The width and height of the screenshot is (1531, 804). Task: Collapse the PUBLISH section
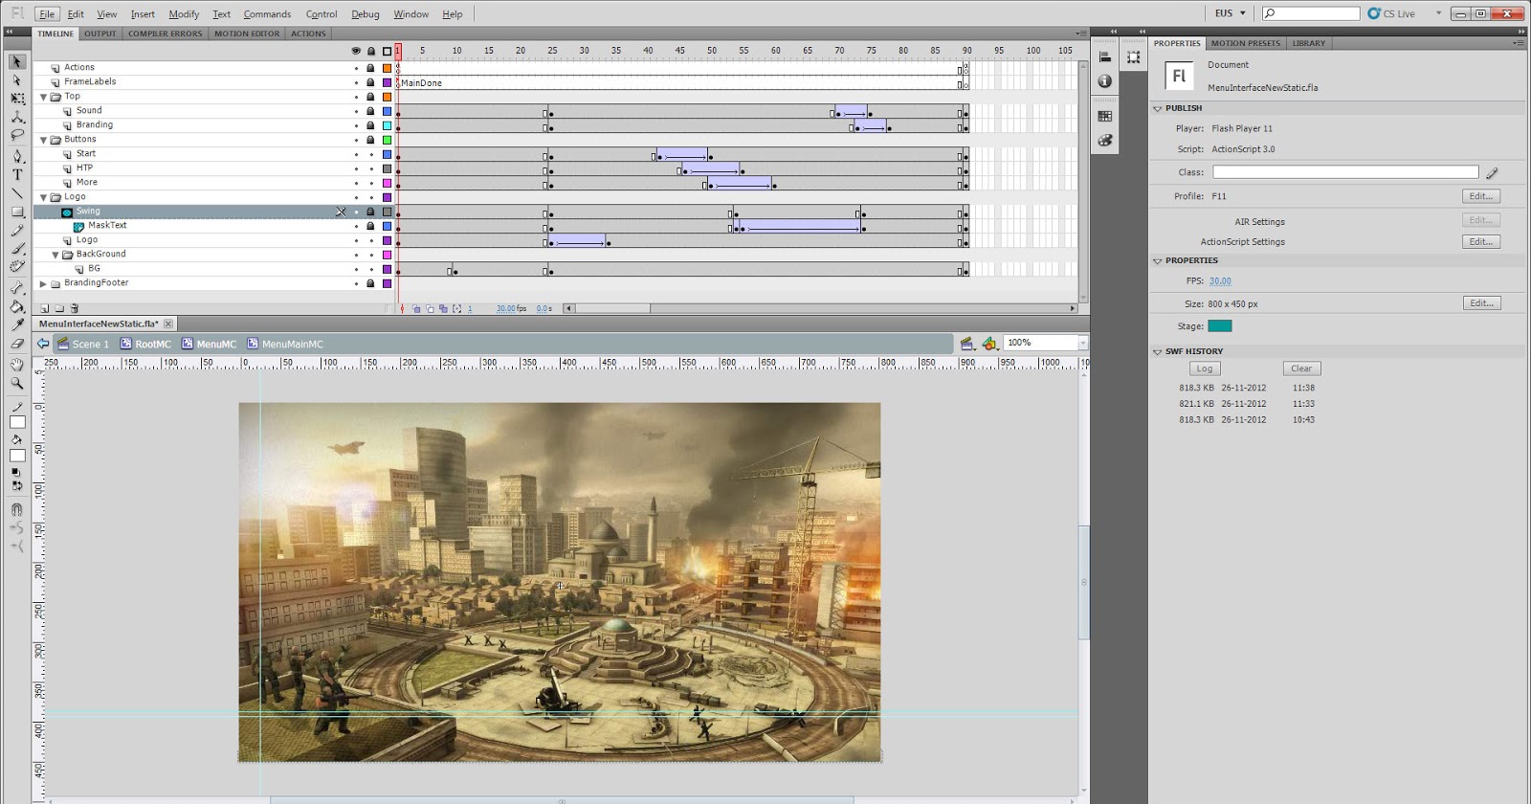pos(1157,108)
